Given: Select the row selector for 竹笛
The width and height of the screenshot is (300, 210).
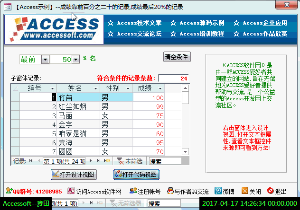Looking at the screenshot, I should point(15,97).
